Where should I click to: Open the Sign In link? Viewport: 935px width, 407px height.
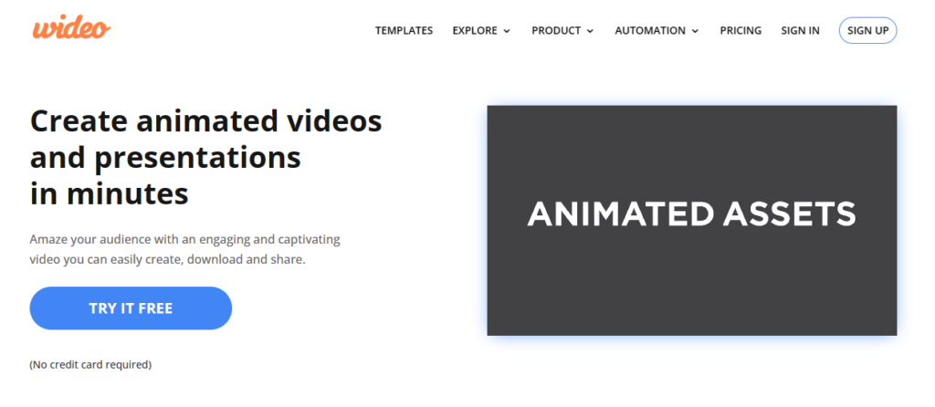800,31
